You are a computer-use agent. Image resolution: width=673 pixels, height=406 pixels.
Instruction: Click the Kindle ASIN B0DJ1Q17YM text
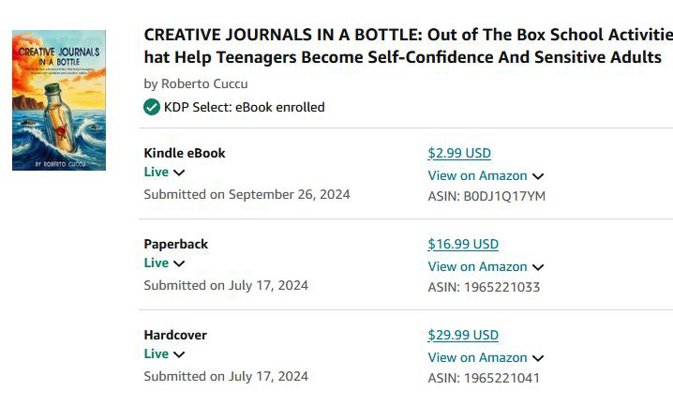click(x=486, y=196)
